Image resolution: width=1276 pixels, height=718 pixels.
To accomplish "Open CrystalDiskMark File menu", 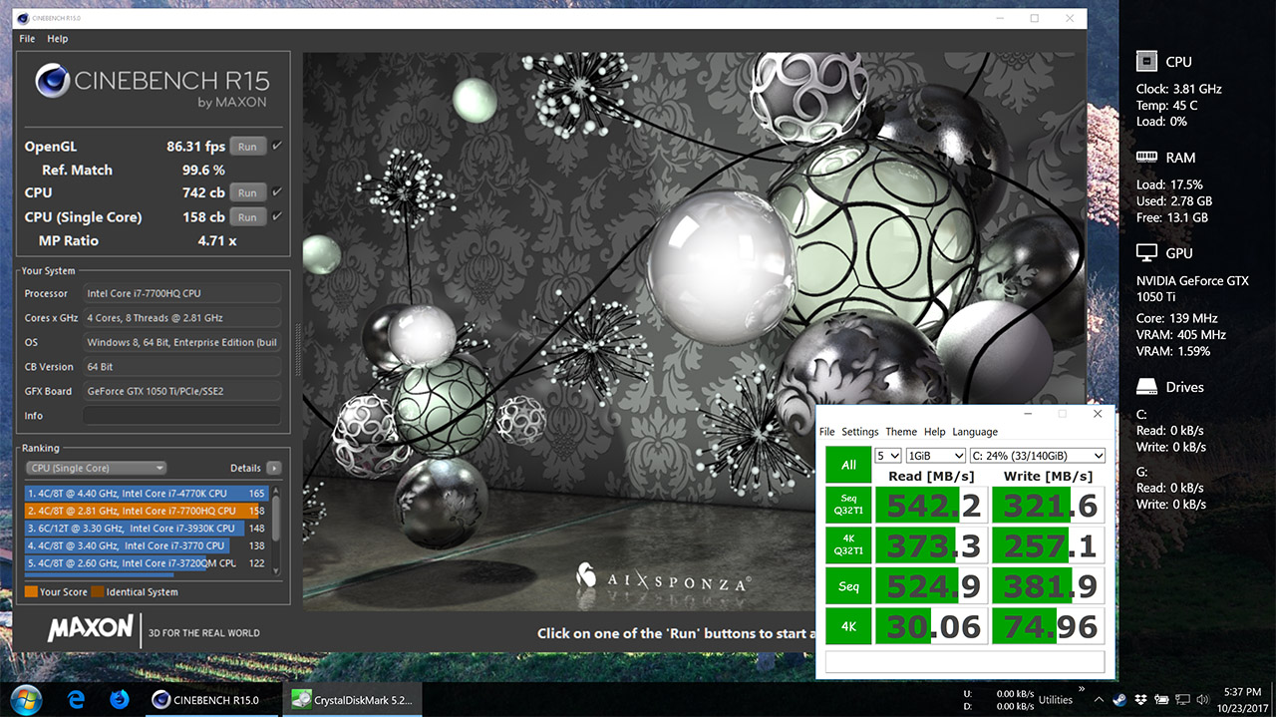I will pos(826,432).
